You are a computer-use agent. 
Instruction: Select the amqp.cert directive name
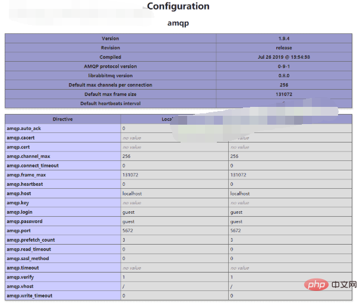18,147
